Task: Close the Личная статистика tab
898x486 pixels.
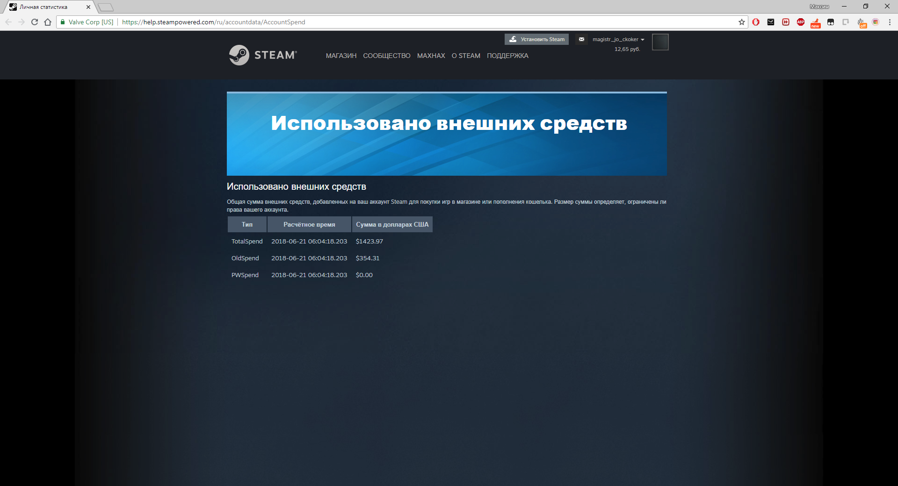Action: tap(88, 7)
